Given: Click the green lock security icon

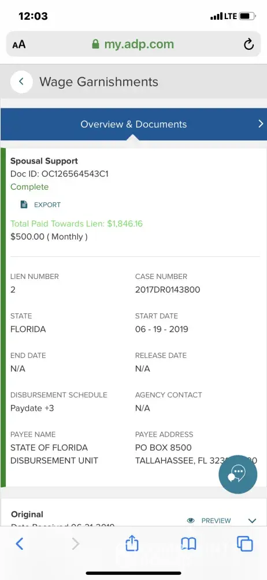Looking at the screenshot, I should point(95,45).
